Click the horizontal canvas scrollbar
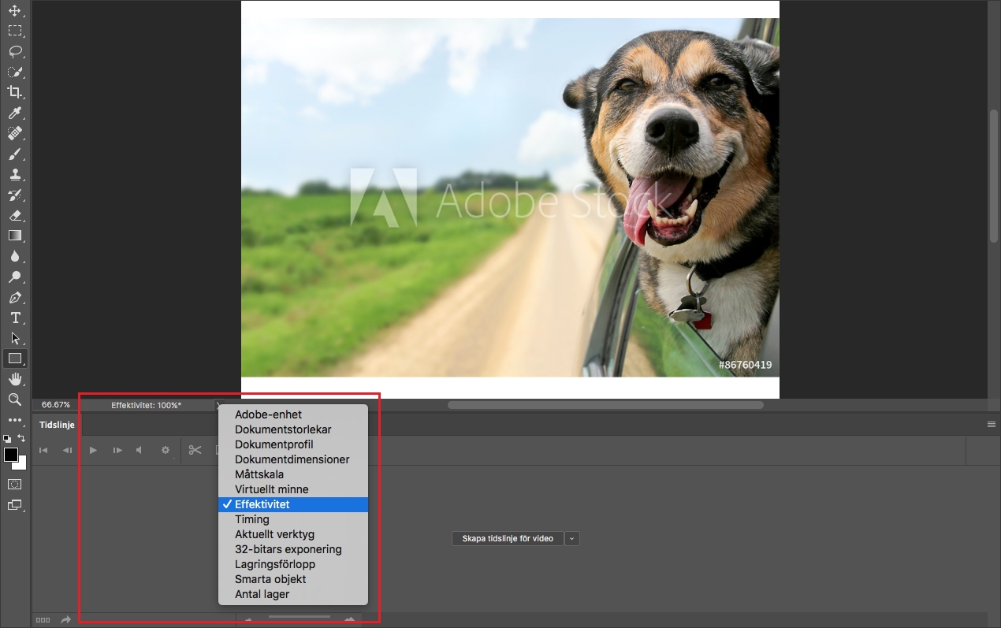 (x=605, y=405)
